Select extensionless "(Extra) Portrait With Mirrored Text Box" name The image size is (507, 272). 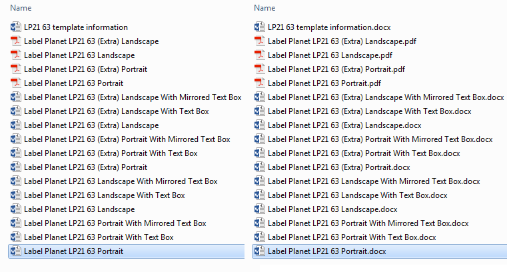(127, 139)
